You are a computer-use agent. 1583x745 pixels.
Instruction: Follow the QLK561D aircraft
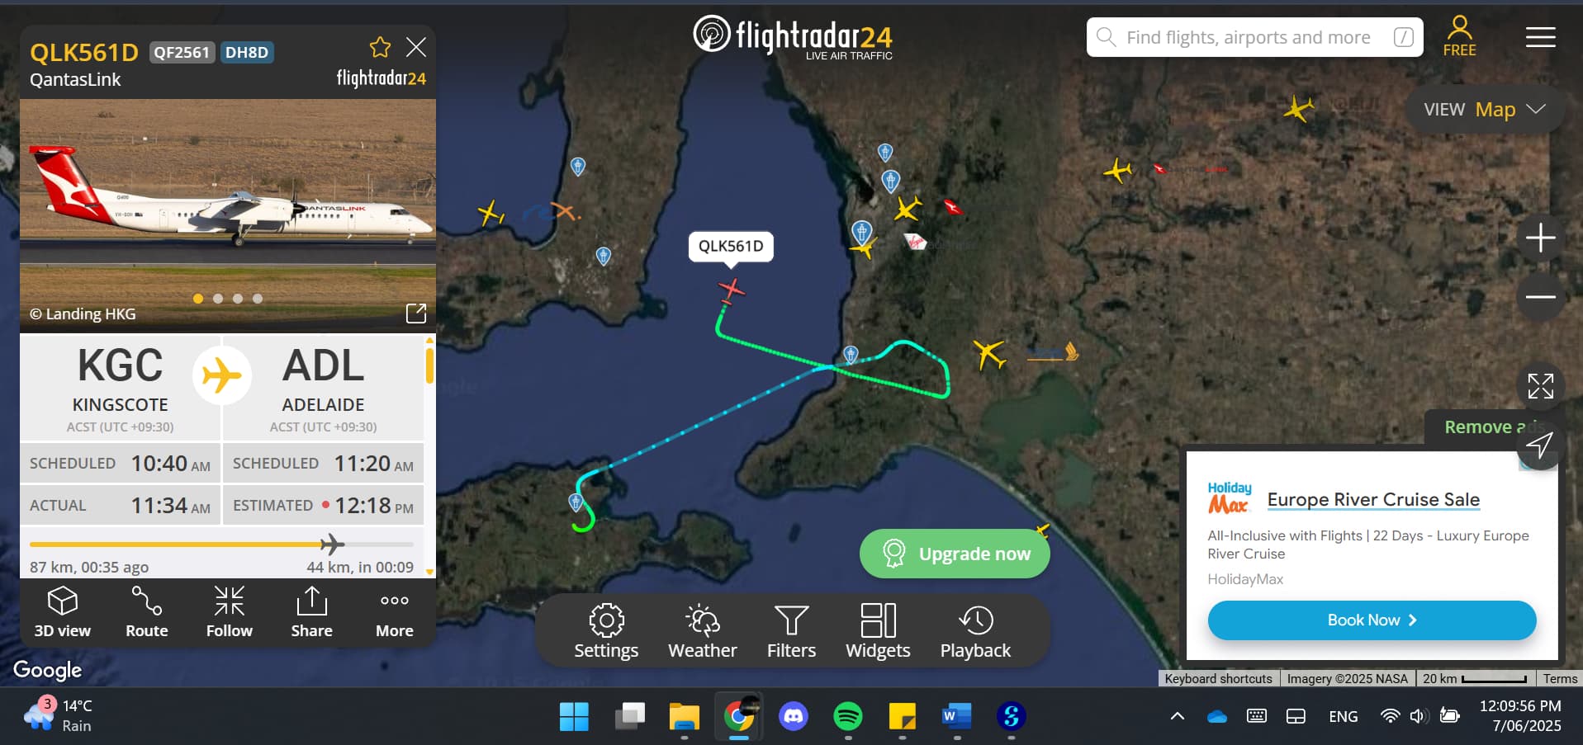click(229, 612)
